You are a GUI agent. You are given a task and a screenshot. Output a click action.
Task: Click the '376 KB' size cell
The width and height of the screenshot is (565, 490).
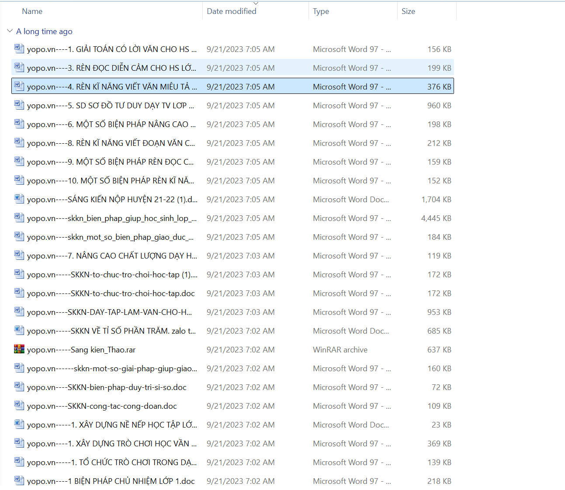pyautogui.click(x=439, y=87)
